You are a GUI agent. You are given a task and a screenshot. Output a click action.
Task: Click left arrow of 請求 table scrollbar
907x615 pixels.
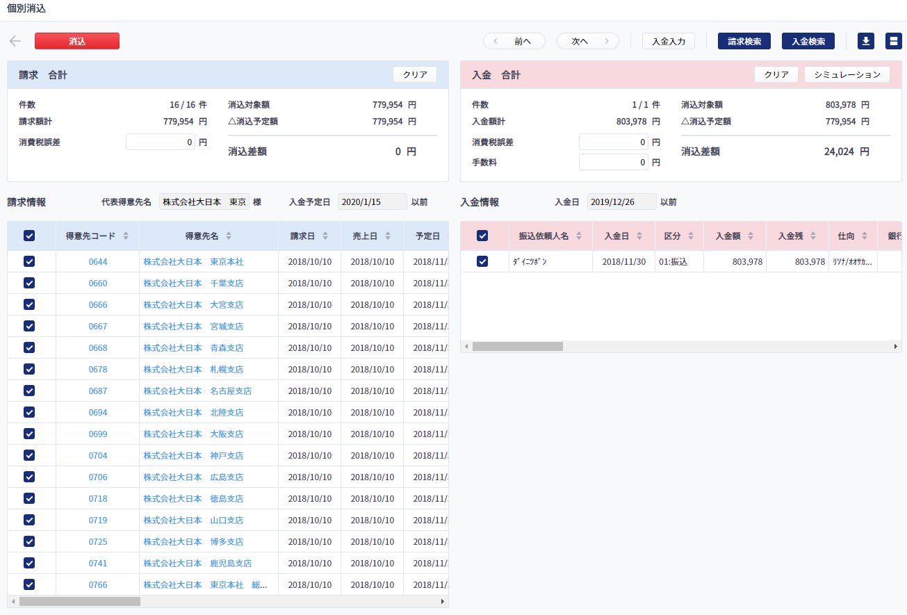point(13,602)
